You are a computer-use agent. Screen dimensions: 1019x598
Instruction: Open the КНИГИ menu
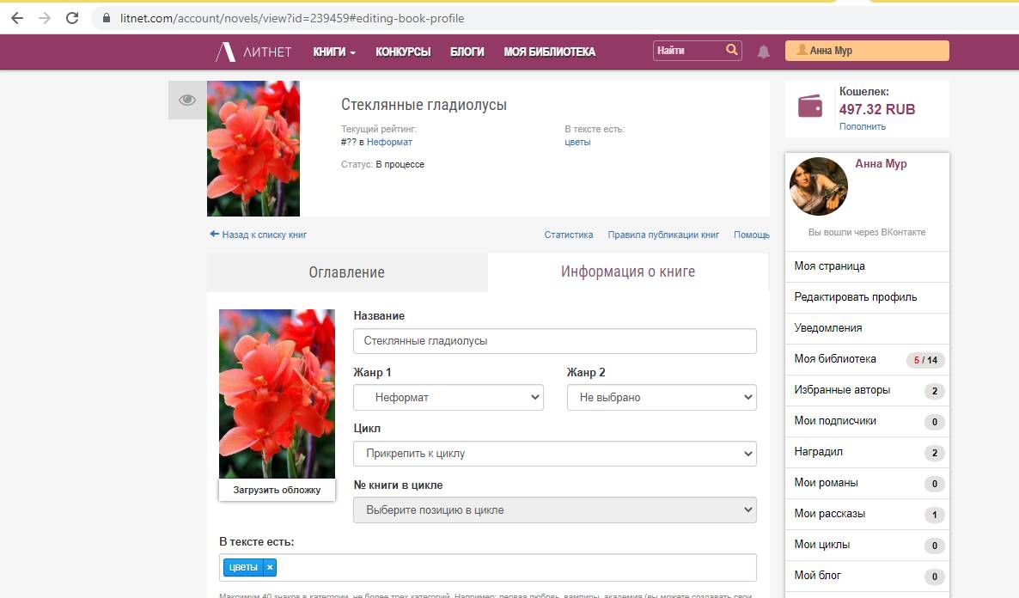[x=334, y=52]
